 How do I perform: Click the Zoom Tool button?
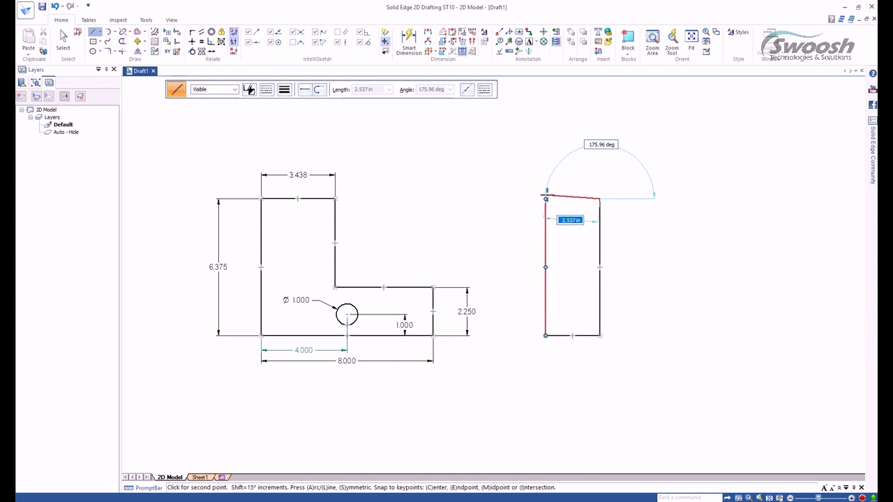point(672,42)
